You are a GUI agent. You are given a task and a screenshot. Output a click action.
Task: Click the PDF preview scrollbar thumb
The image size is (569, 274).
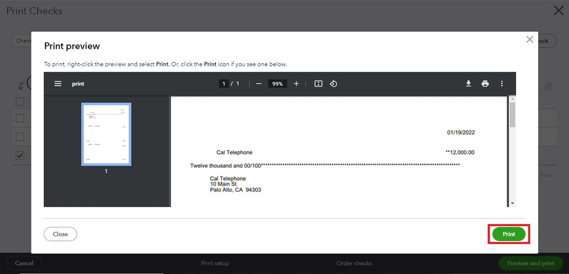[513, 115]
